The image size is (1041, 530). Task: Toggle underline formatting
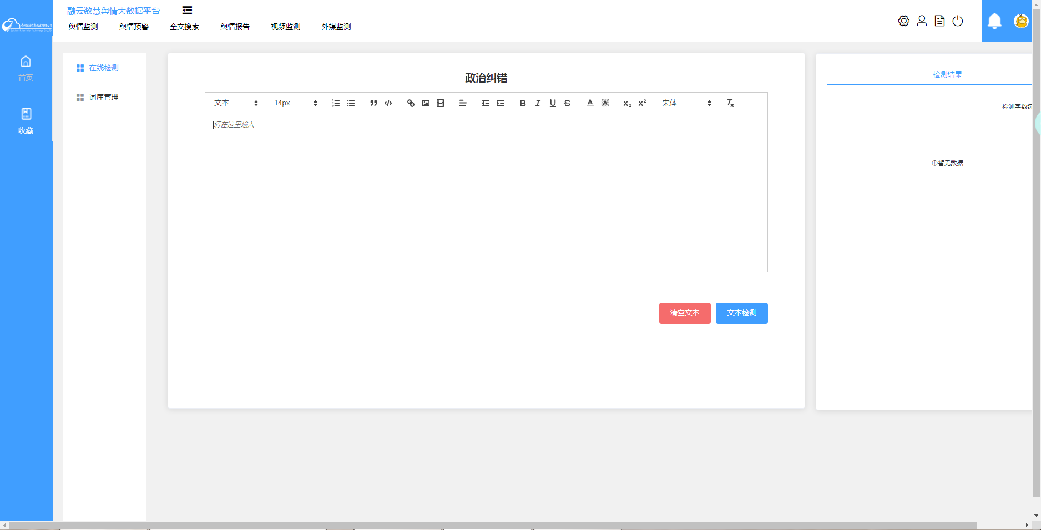552,103
